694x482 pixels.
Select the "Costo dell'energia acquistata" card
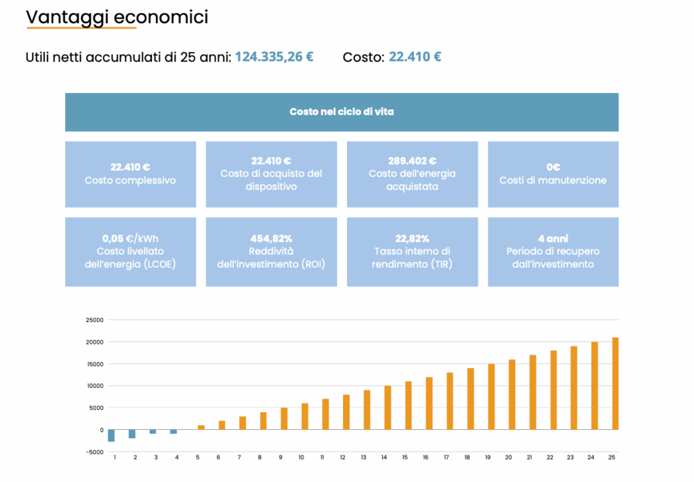(x=412, y=174)
